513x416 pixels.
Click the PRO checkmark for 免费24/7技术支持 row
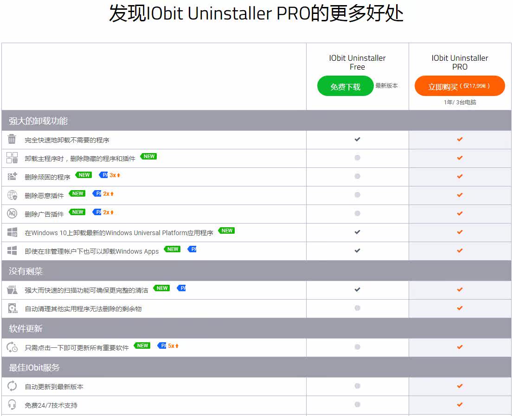tap(460, 404)
